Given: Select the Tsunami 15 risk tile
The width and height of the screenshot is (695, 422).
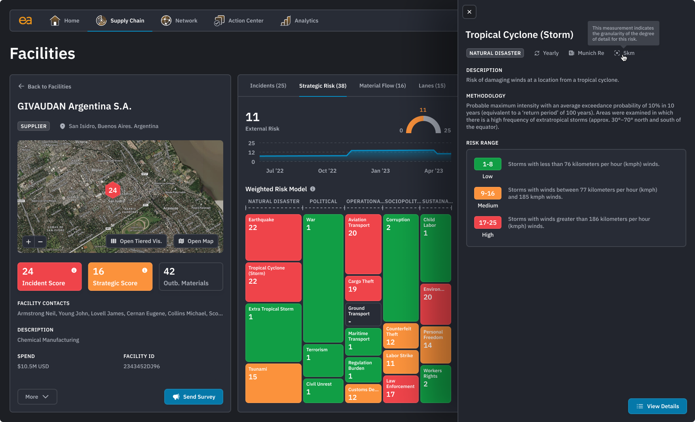Looking at the screenshot, I should point(273,383).
